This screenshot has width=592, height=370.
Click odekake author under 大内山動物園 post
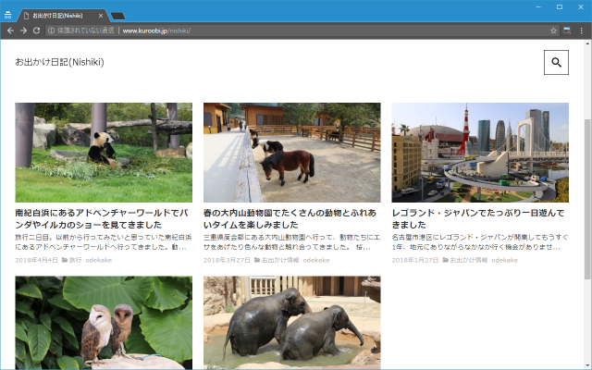316,260
